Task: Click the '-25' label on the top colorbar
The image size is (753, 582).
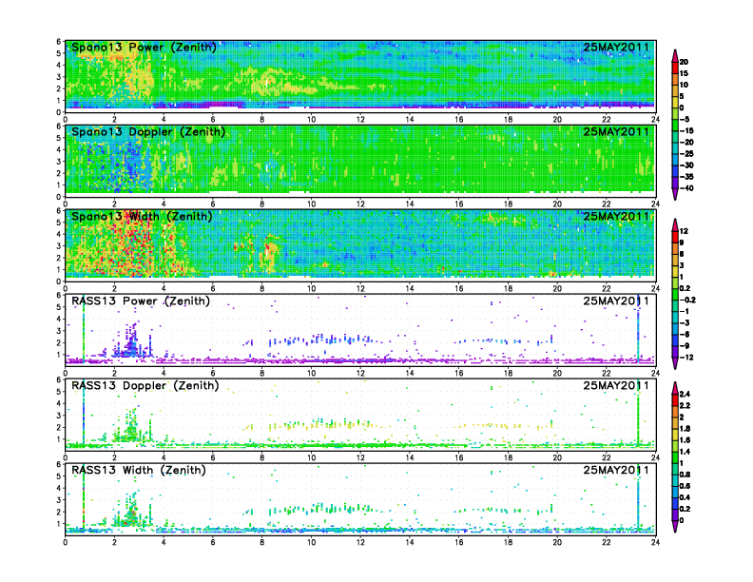Action: 686,154
